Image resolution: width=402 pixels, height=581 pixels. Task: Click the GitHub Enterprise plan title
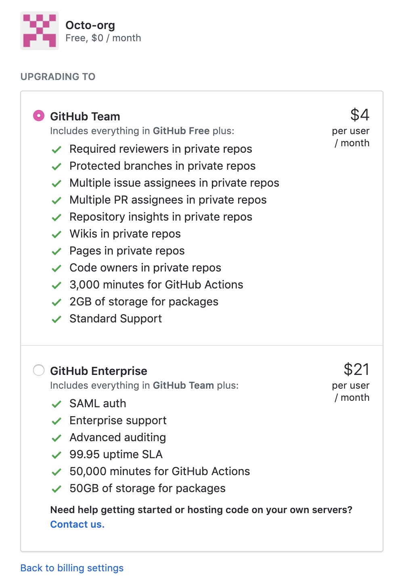click(x=98, y=371)
